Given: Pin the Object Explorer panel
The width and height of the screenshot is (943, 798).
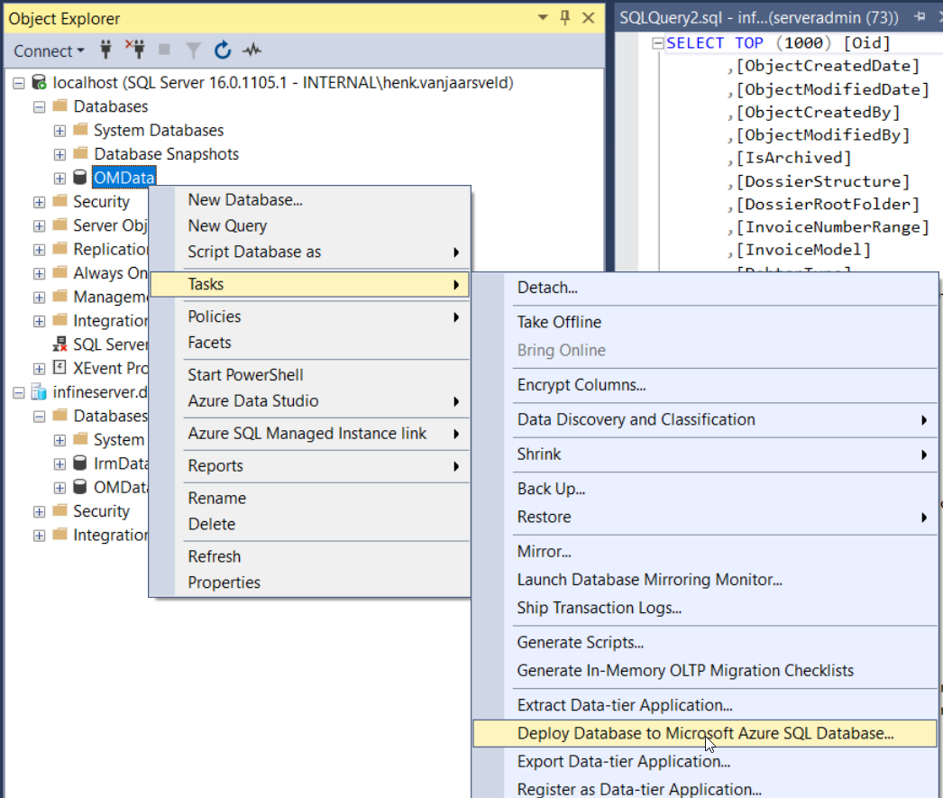Looking at the screenshot, I should (563, 18).
